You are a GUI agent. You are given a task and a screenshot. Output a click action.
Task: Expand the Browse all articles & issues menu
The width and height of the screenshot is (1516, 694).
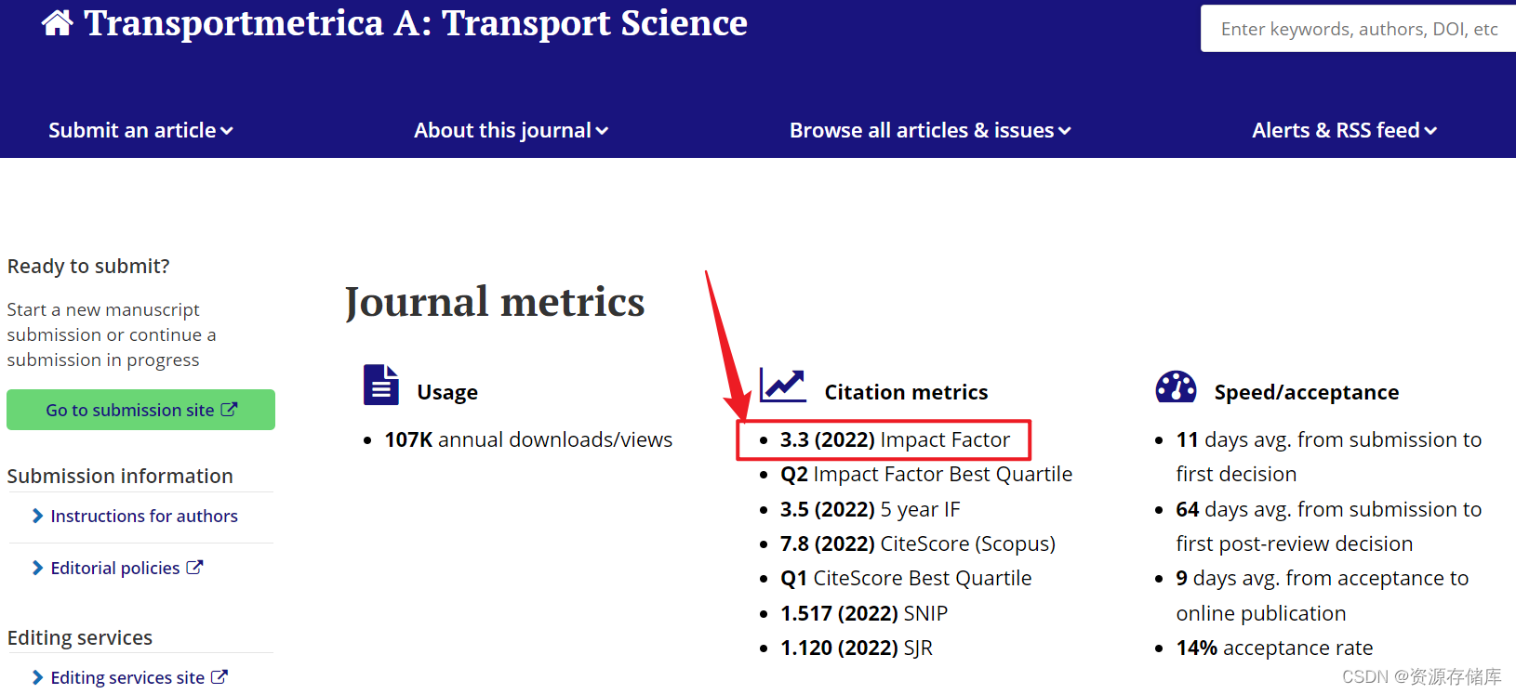(929, 130)
